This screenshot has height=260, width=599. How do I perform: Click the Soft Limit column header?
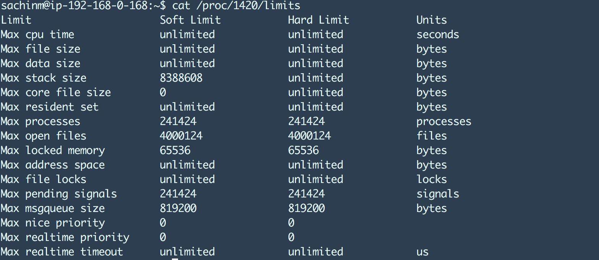[190, 20]
